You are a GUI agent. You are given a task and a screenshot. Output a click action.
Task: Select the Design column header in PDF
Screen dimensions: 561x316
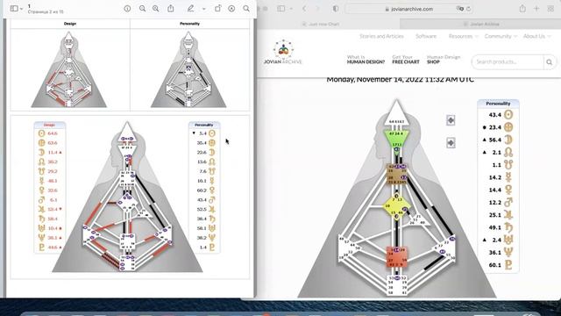[70, 24]
